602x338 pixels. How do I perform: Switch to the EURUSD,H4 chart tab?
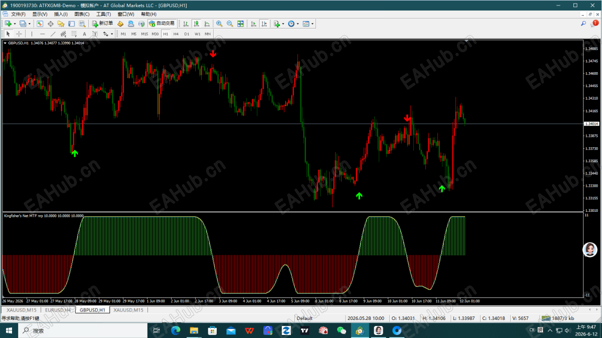pyautogui.click(x=58, y=310)
